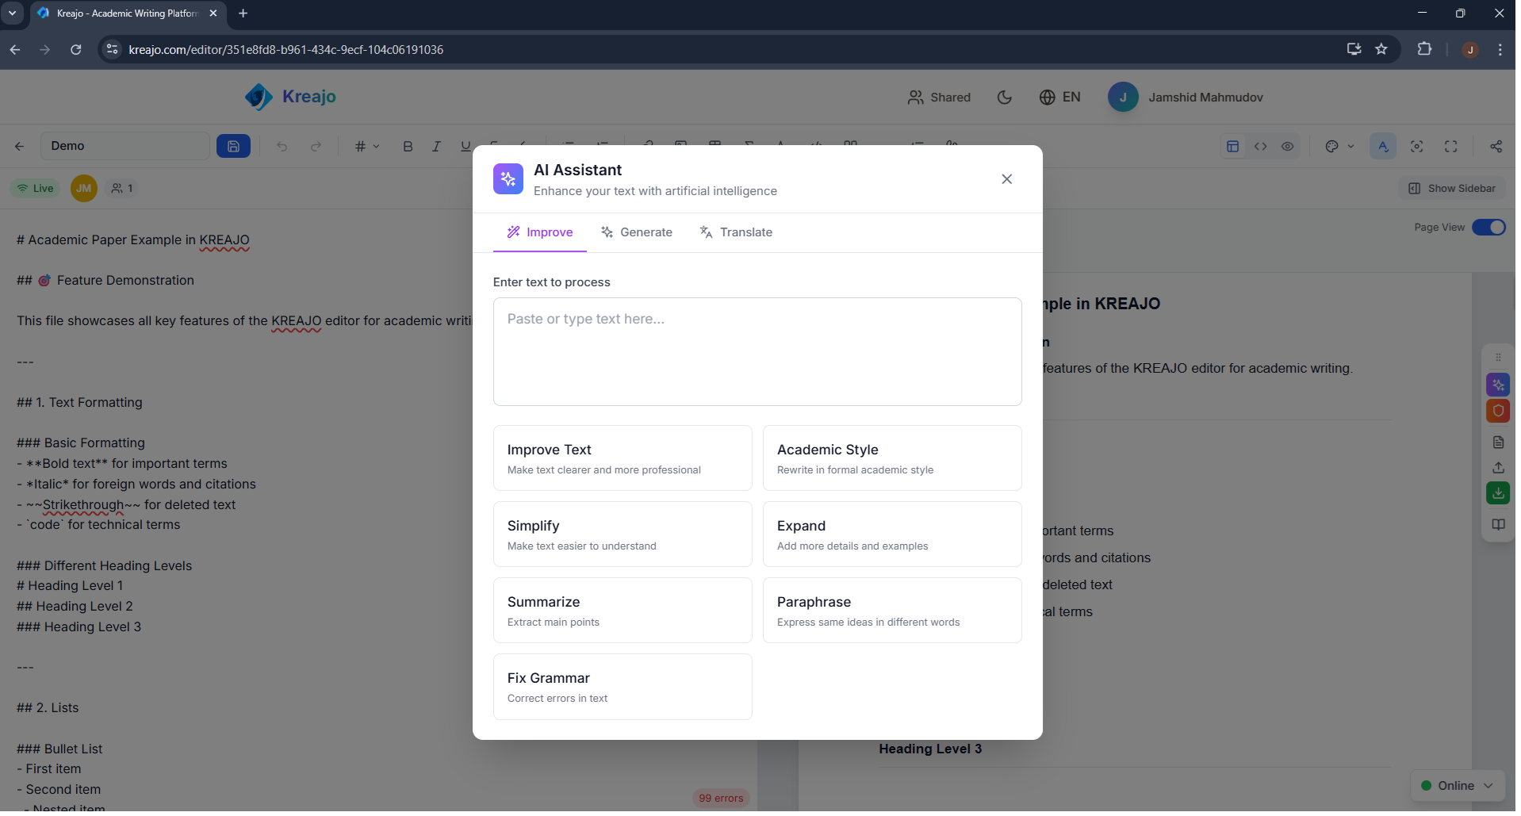Open reading mode via the book icon
Screen dimensions: 1521x816
pos(1498,524)
